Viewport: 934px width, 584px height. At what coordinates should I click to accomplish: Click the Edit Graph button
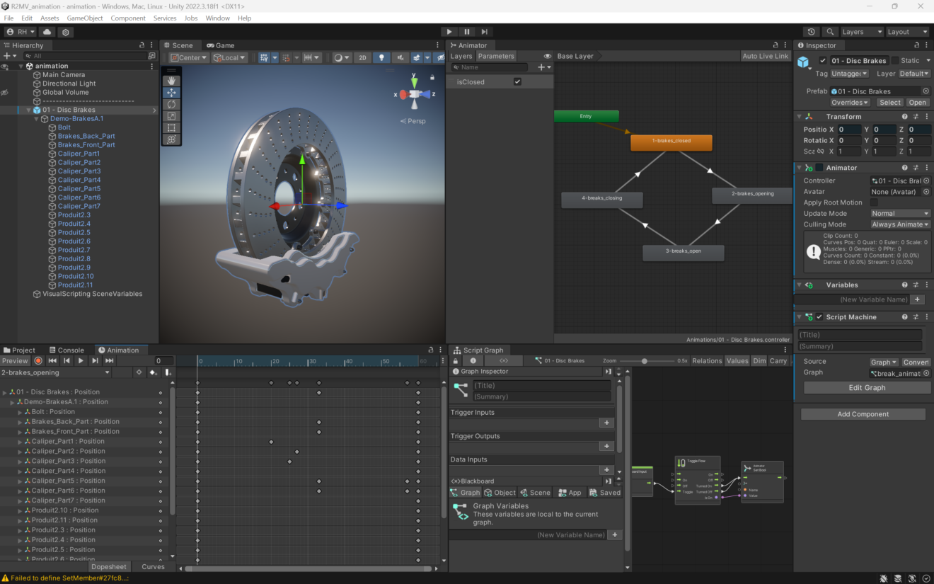(867, 388)
